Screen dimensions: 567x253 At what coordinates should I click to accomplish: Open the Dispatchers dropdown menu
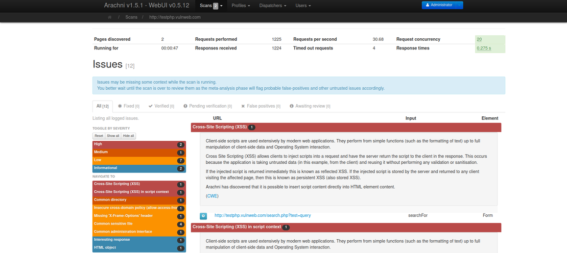click(x=273, y=5)
